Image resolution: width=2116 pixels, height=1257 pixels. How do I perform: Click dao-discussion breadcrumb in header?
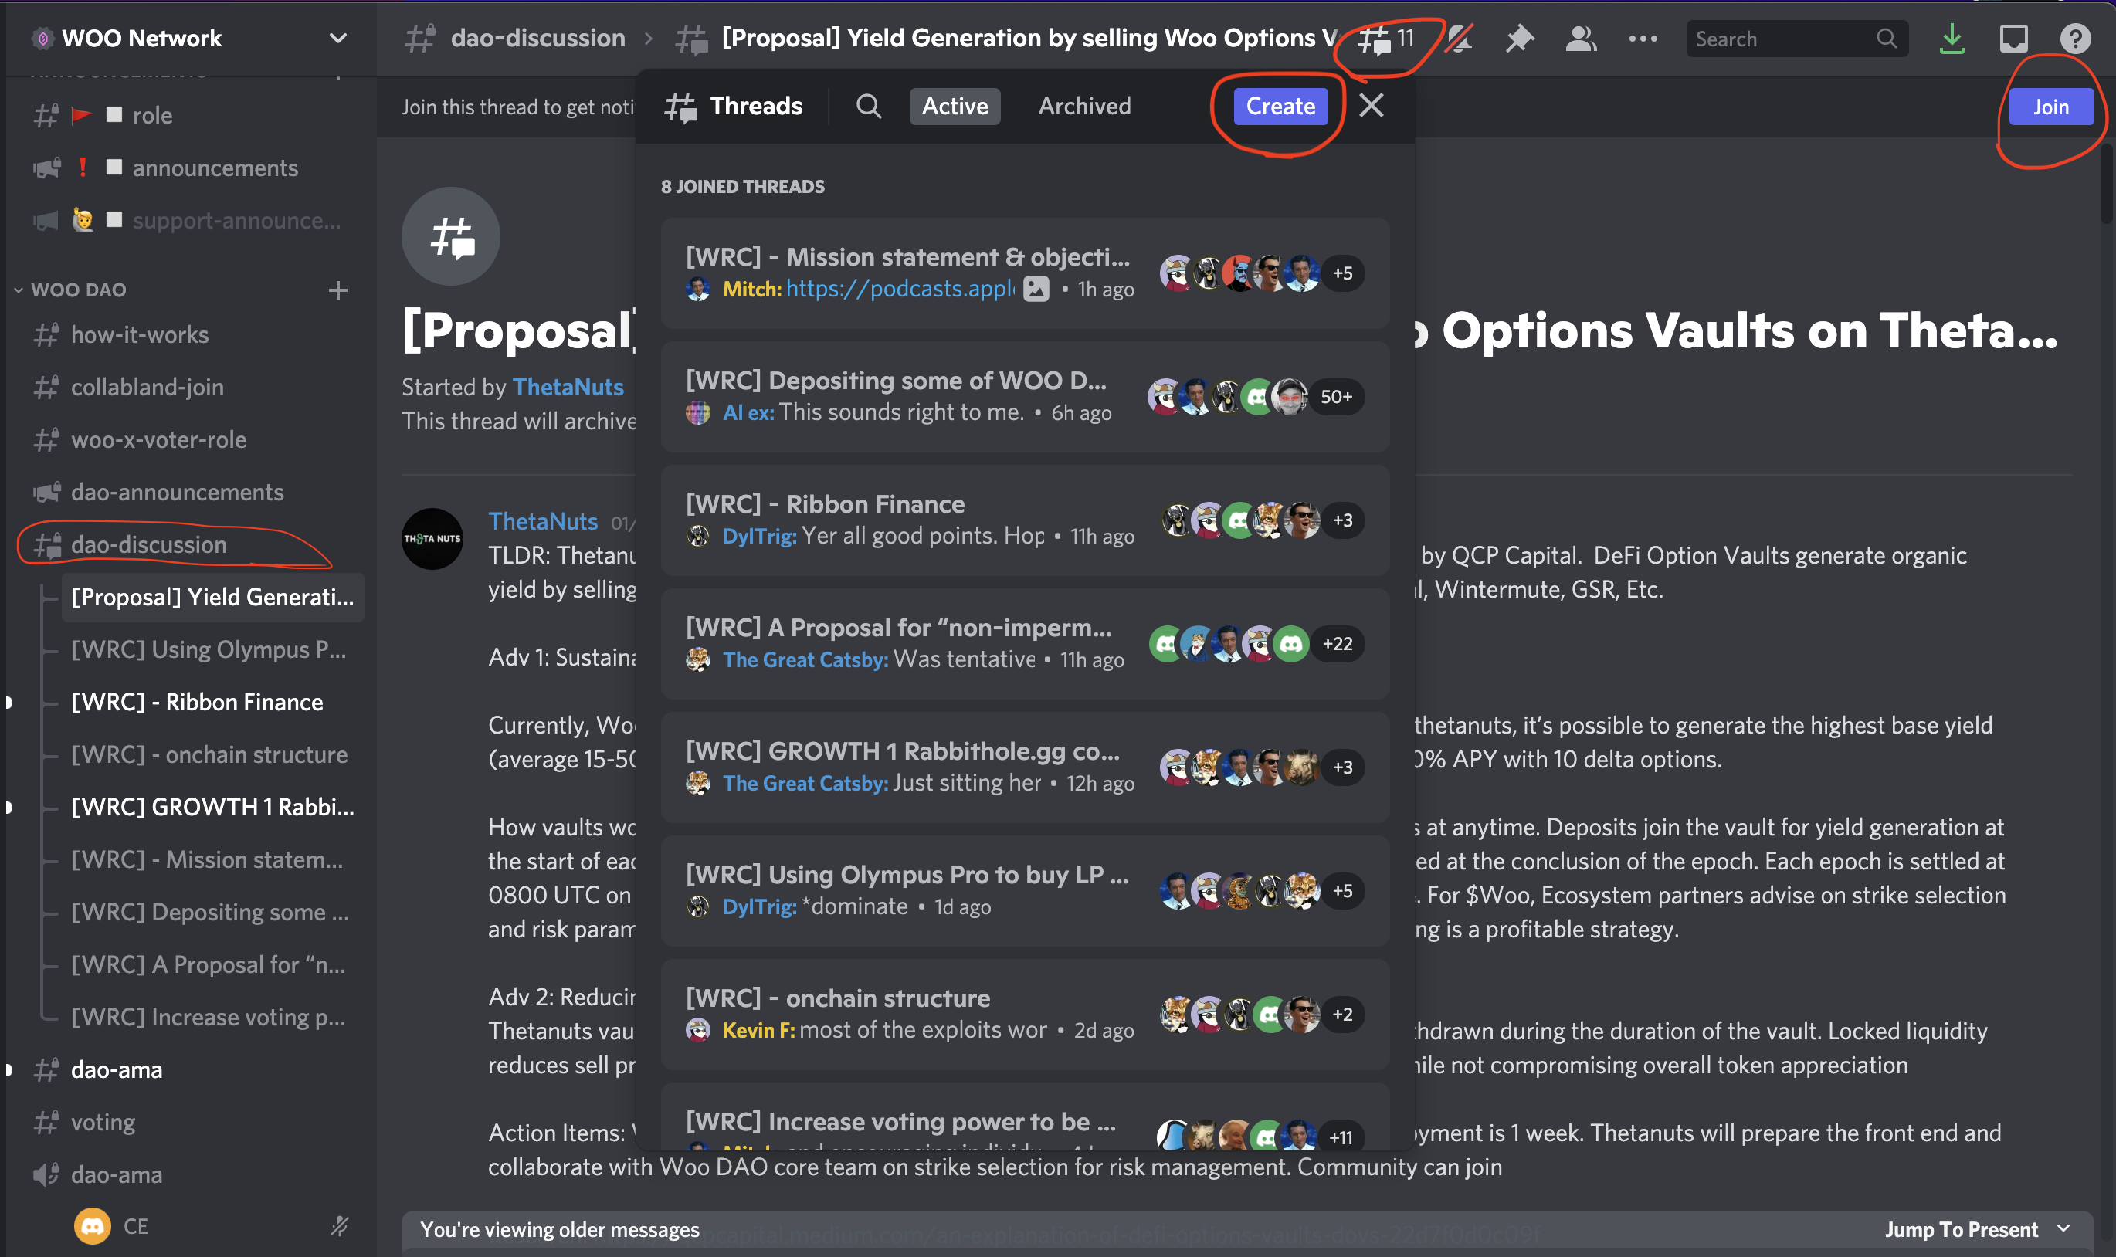pyautogui.click(x=538, y=38)
